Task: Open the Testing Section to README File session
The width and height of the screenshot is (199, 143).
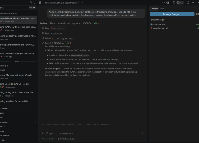Action: point(18,94)
